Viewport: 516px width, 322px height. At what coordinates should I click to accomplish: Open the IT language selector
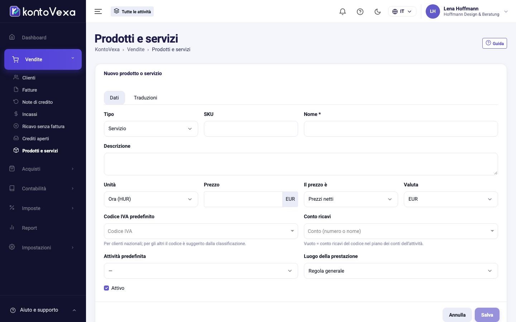click(402, 11)
